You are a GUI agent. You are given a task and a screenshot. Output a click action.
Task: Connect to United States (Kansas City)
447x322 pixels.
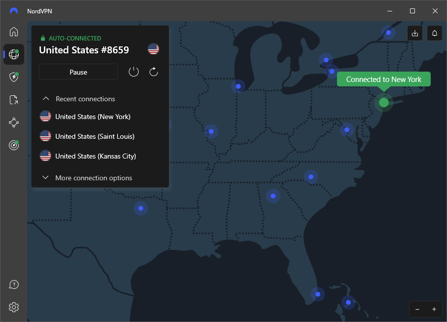[x=88, y=156]
